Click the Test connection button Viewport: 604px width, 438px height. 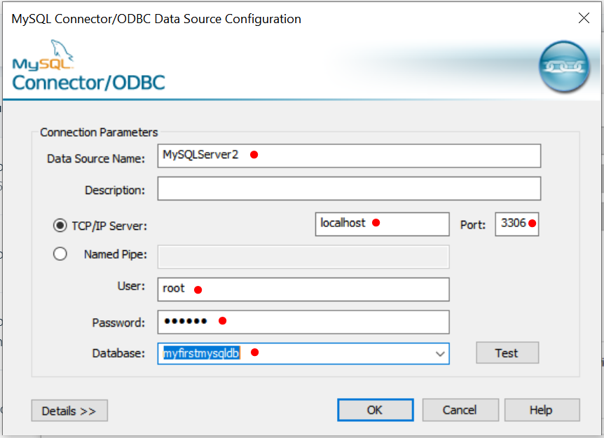tap(507, 353)
